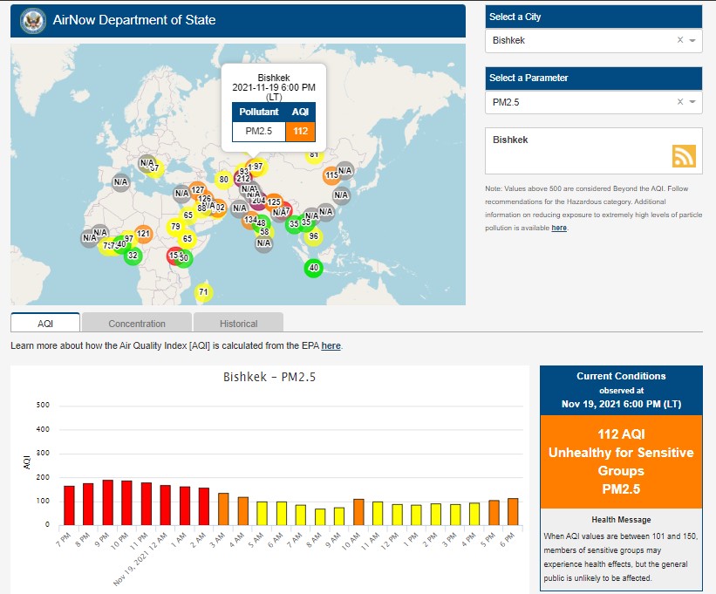Image resolution: width=716 pixels, height=594 pixels.
Task: Expand the Select a Parameter dropdown arrow
Action: point(692,102)
